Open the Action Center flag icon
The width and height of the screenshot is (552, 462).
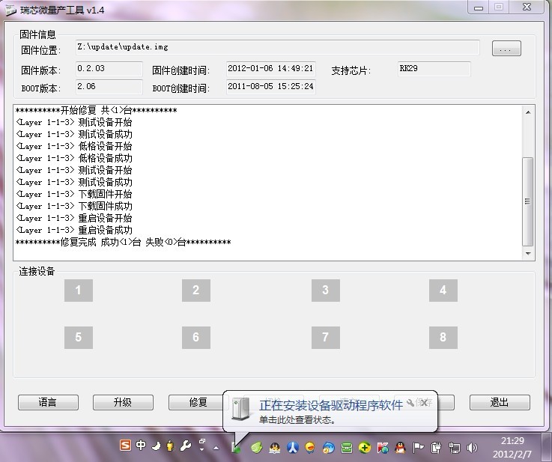pyautogui.click(x=418, y=448)
